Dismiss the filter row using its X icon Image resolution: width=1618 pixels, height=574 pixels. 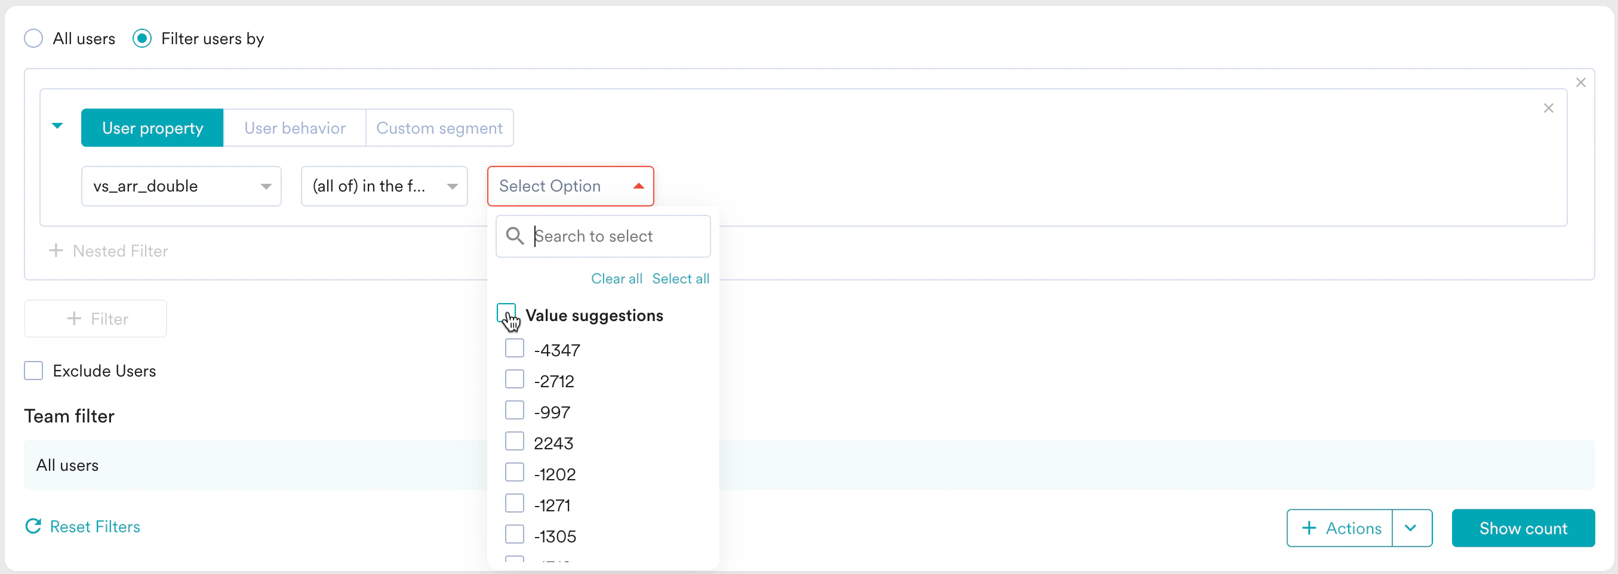[x=1549, y=108]
